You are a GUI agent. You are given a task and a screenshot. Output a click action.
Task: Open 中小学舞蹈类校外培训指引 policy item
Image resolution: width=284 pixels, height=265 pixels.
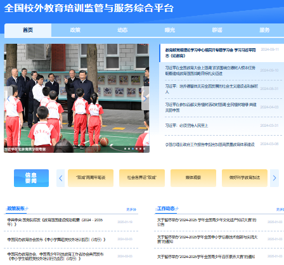[56, 240]
